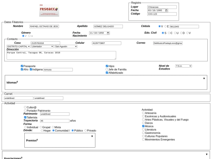Select Grupal form radio
Viewport: 212px width, 159px height.
click(41, 127)
